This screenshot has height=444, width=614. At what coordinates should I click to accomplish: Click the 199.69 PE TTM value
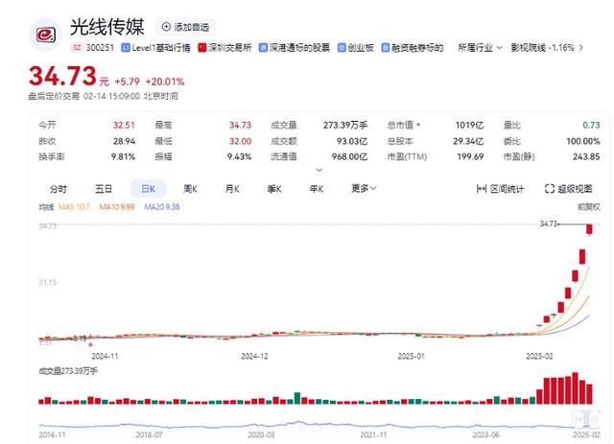[470, 156]
